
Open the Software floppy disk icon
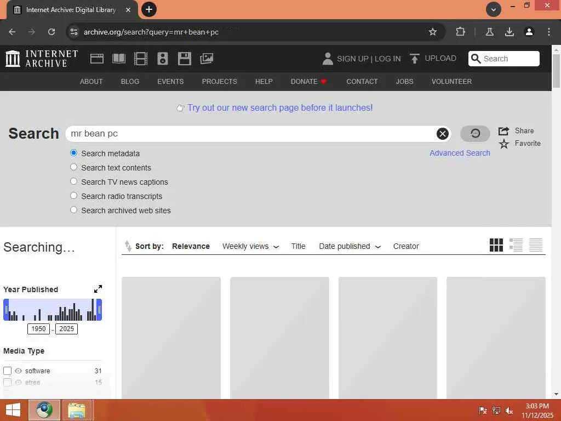click(185, 59)
